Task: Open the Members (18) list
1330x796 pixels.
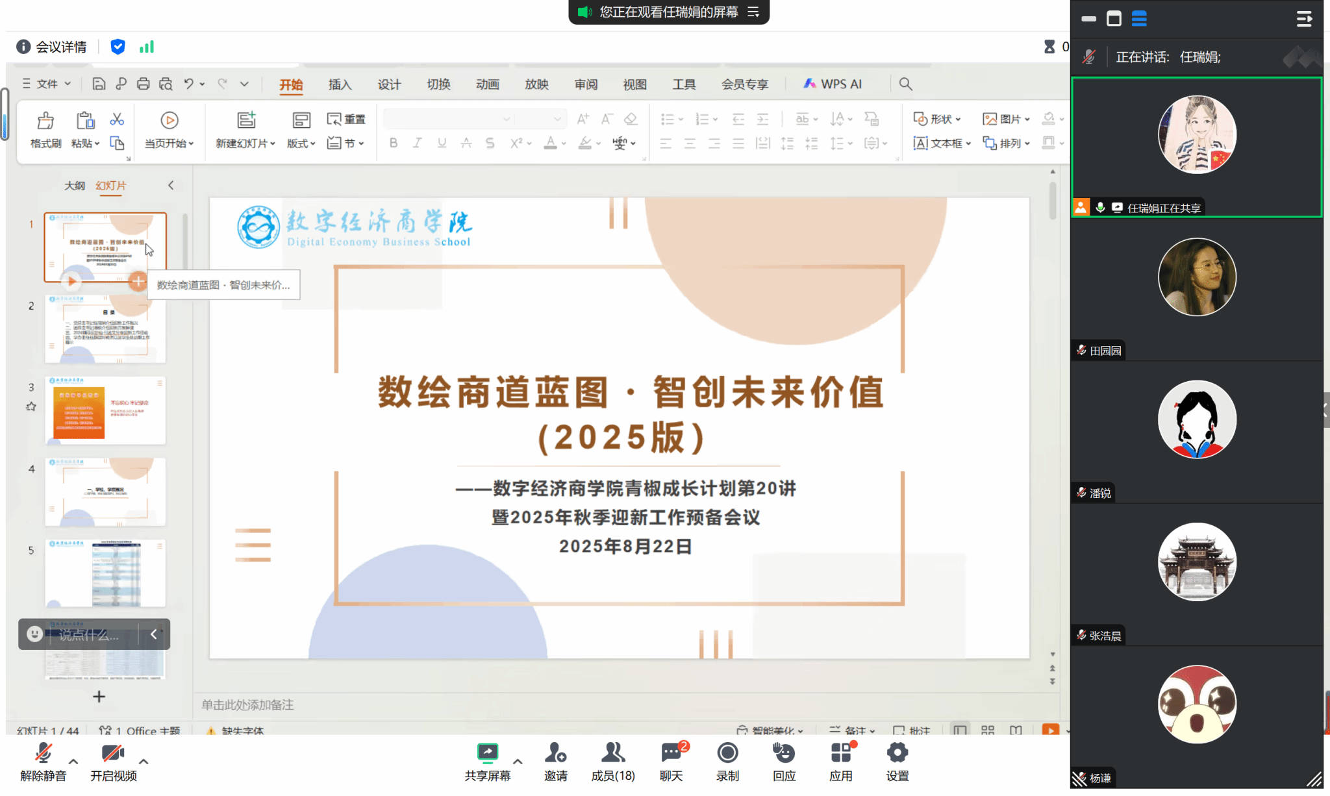Action: (x=612, y=754)
